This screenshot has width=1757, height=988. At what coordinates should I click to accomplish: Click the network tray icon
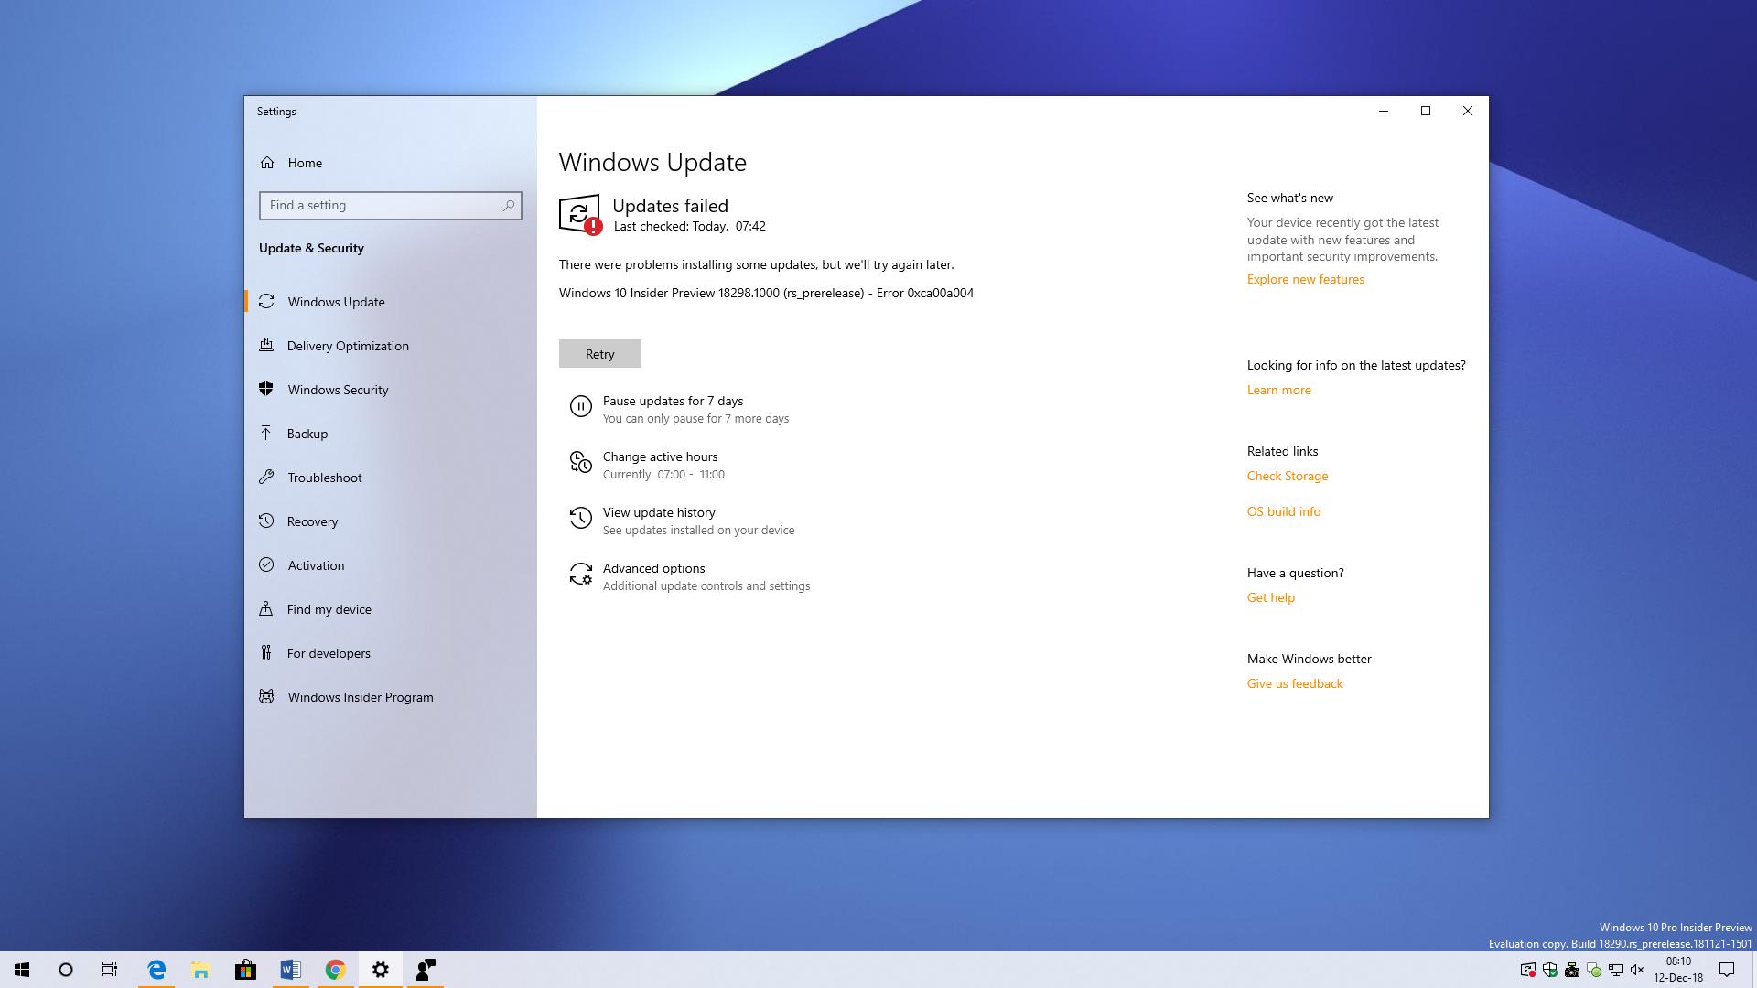(x=1616, y=970)
